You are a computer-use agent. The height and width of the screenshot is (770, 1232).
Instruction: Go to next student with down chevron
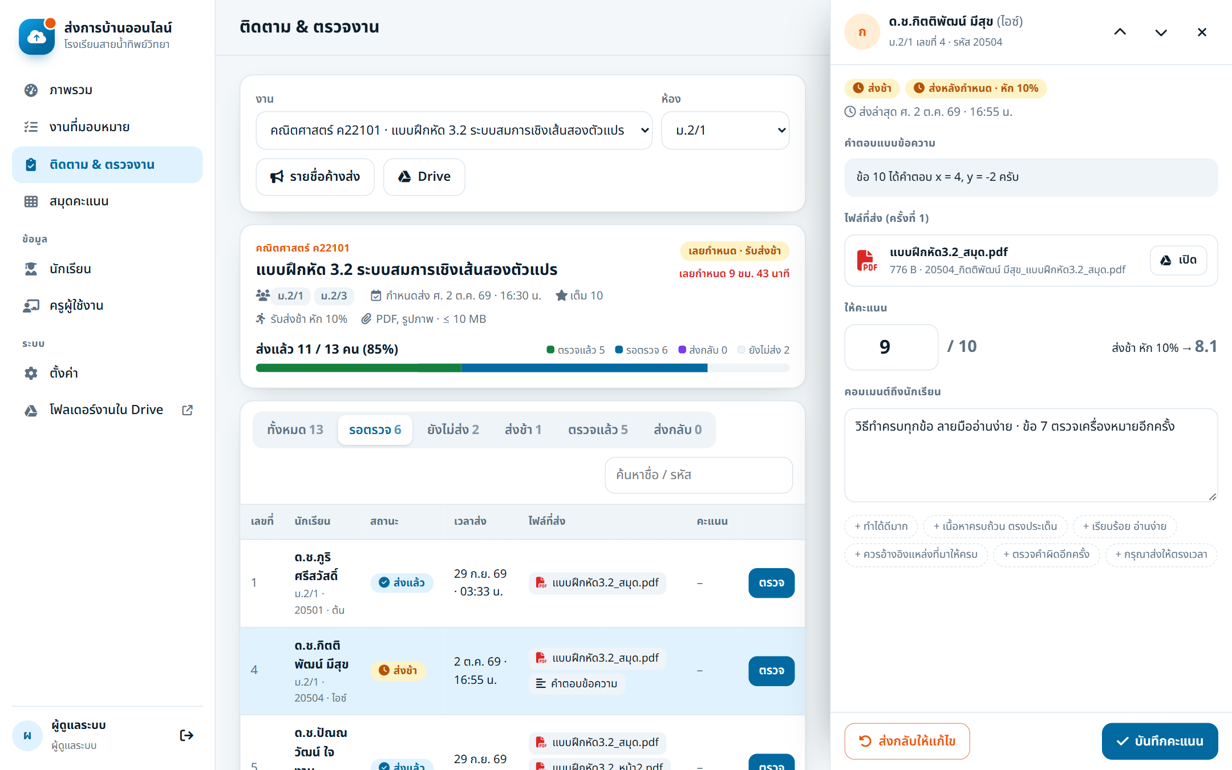pos(1161,32)
